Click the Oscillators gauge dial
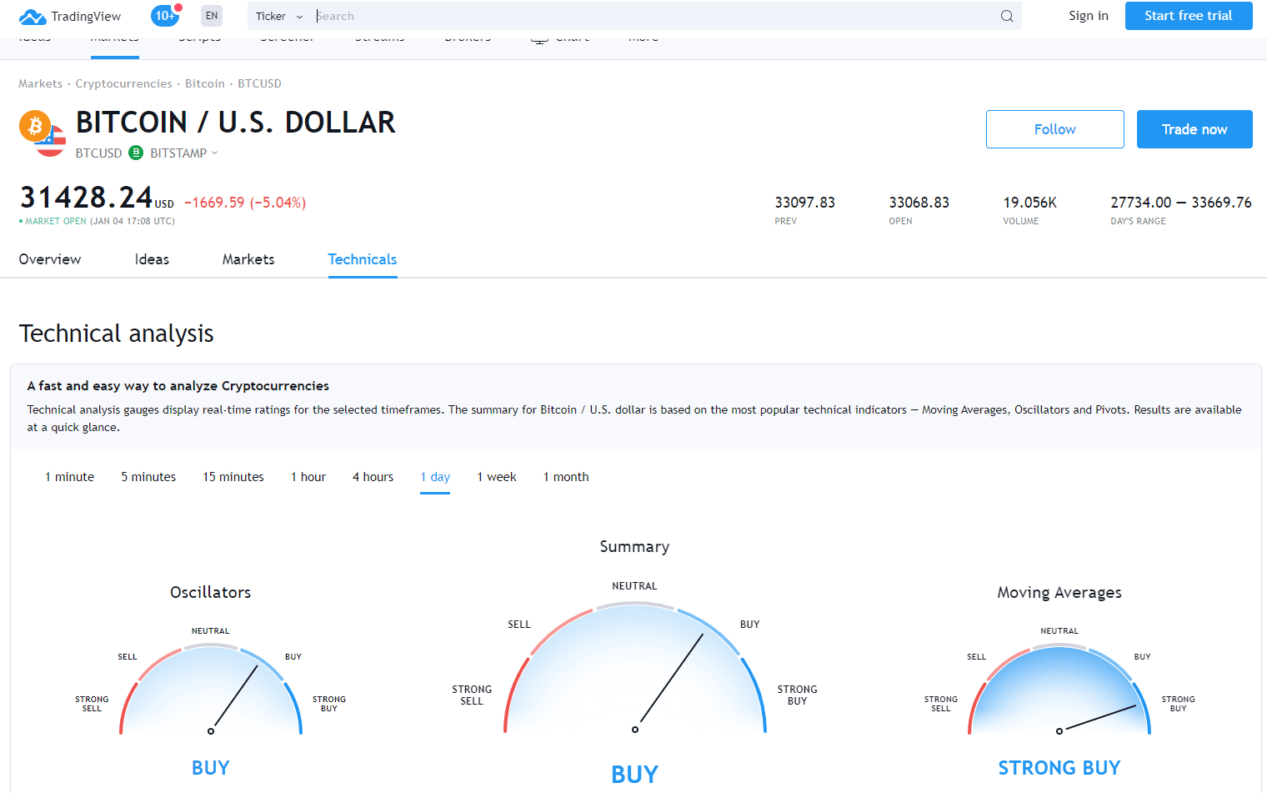1267x793 pixels. click(211, 690)
